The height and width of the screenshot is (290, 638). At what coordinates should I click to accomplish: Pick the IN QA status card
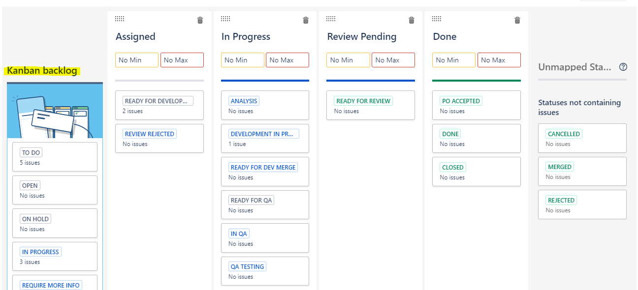(265, 238)
